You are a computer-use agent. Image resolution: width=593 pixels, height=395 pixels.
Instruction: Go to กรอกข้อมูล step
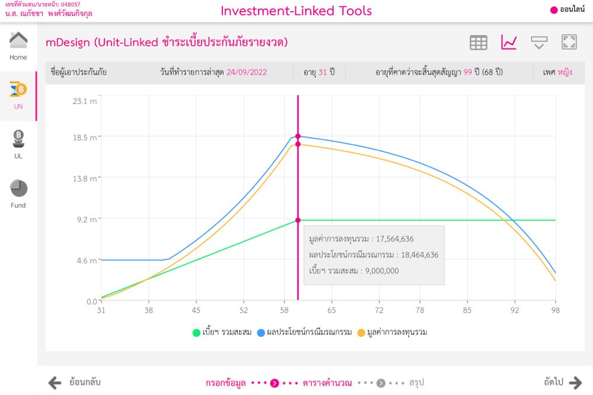coord(226,383)
